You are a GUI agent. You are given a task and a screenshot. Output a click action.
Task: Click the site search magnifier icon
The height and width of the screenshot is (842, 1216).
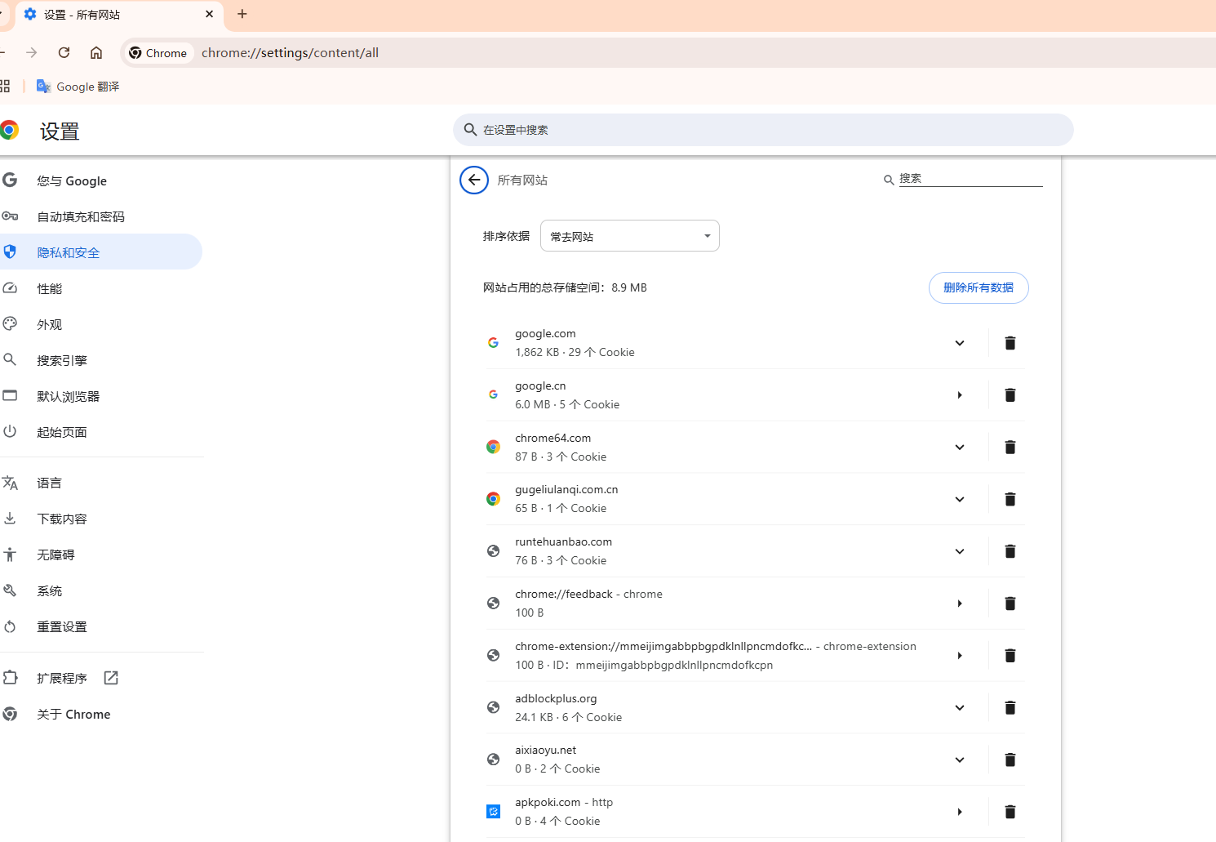(889, 180)
